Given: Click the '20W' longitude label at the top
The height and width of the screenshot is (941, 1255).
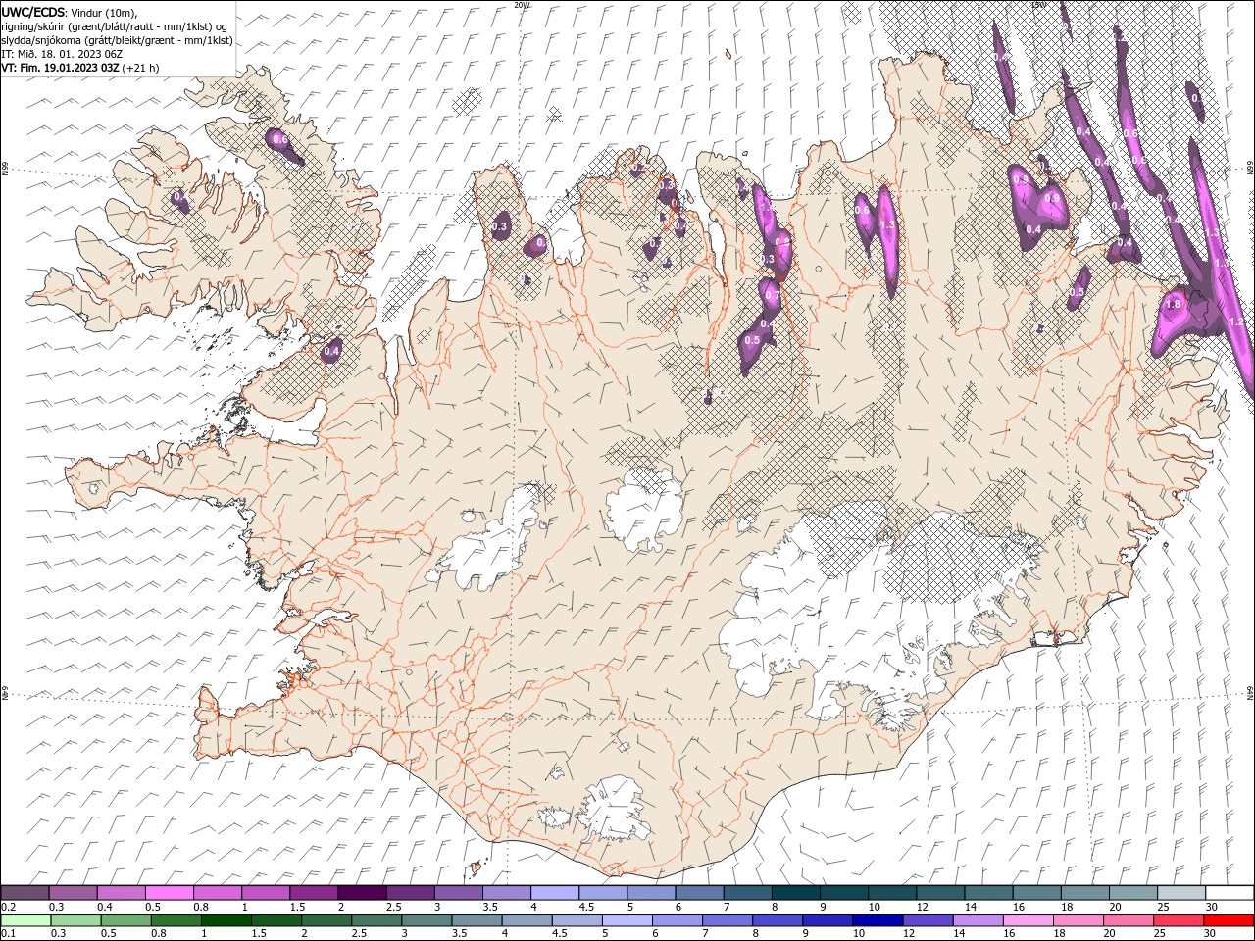Looking at the screenshot, I should pos(522,5).
